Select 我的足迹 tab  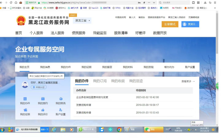136,81
